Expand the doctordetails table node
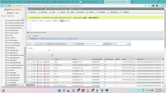This screenshot has height=93, width=166. point(6,40)
